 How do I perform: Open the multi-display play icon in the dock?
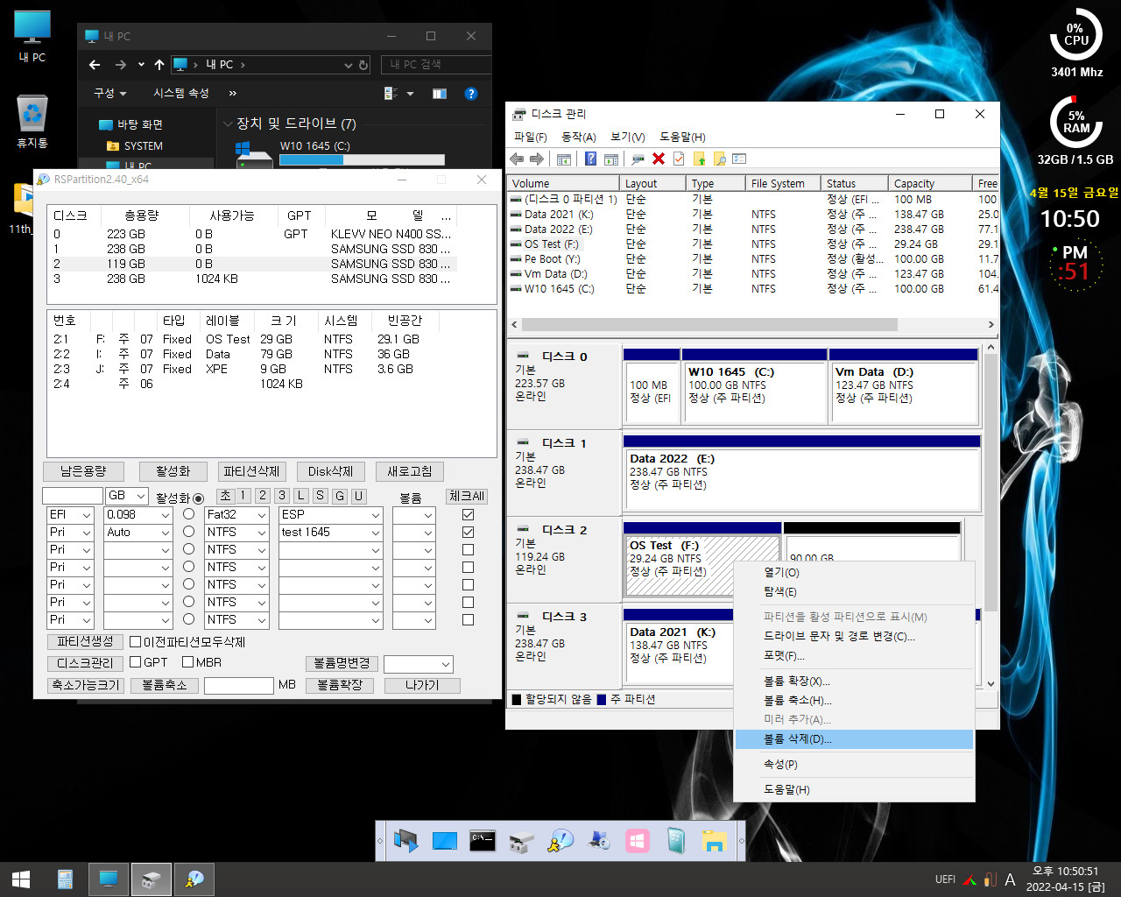406,841
